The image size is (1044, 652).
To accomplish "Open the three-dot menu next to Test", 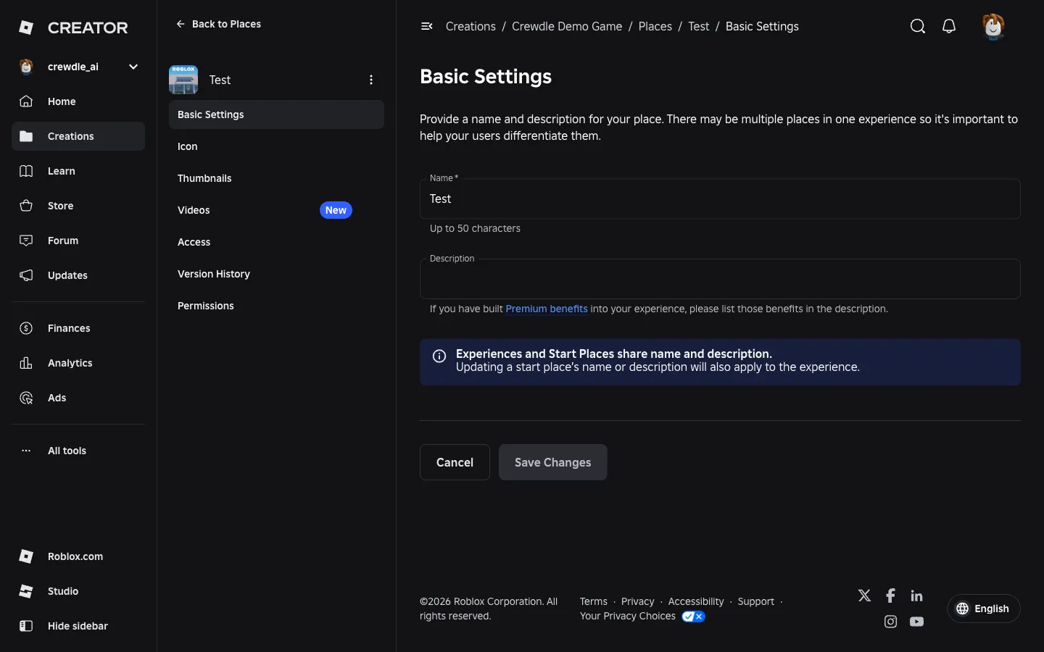I will click(x=371, y=80).
